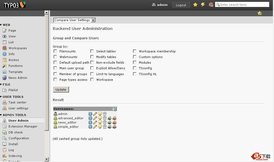Tick Main user group checkbox

[x=55, y=68]
